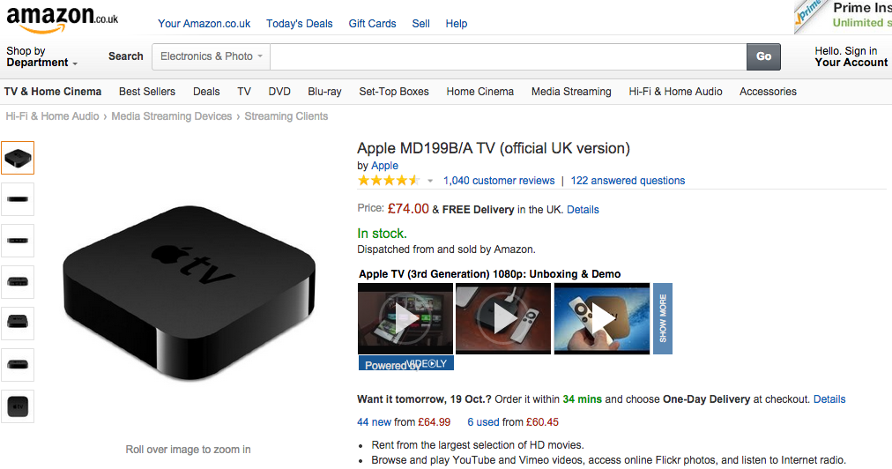Play the third video with remote

click(601, 318)
